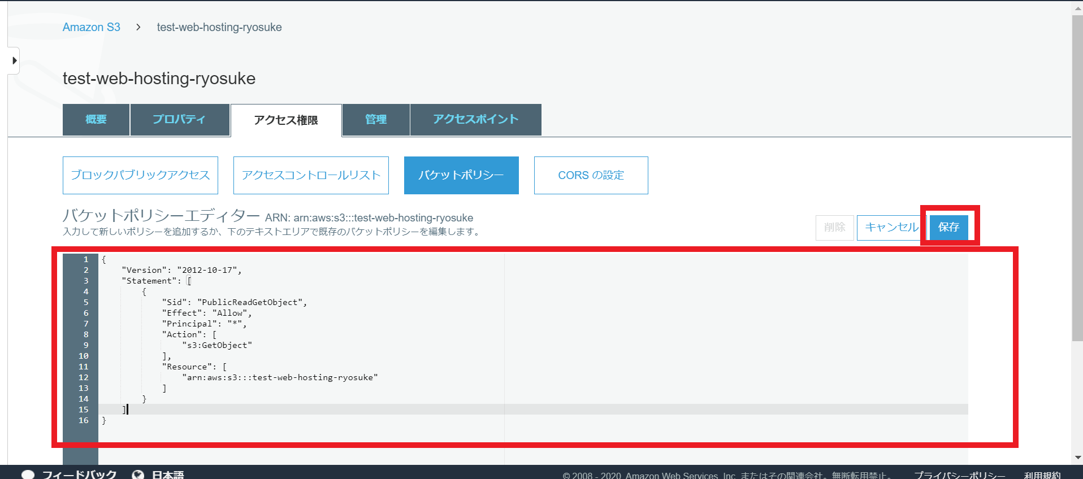
Task: Click the page scrollbar thumb
Action: [1077, 178]
